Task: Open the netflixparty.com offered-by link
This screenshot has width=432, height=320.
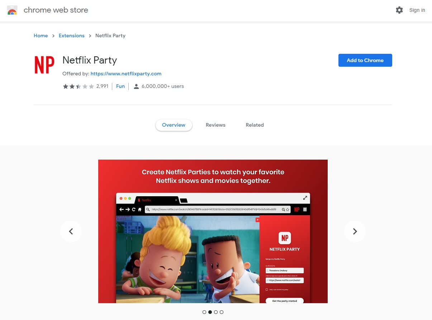Action: click(126, 74)
